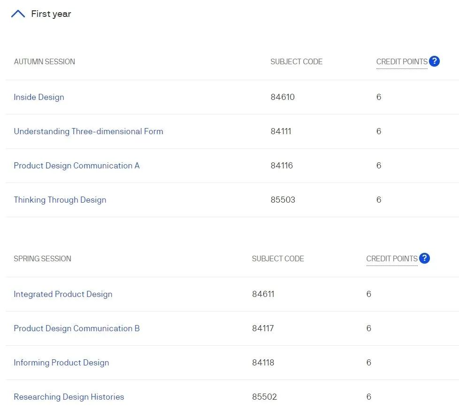Screen dimensions: 459x410
Task: Select subject code 84610
Action: (x=283, y=97)
